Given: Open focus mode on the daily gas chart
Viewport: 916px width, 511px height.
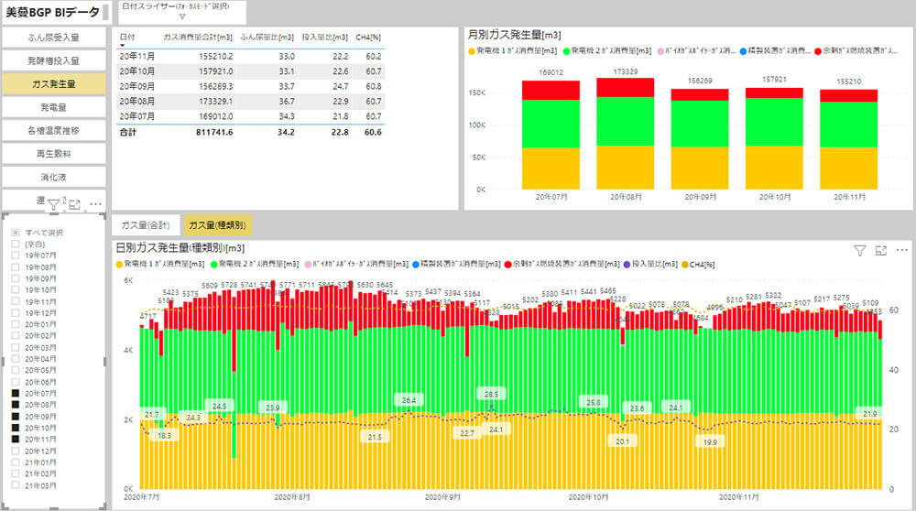Looking at the screenshot, I should coord(881,250).
